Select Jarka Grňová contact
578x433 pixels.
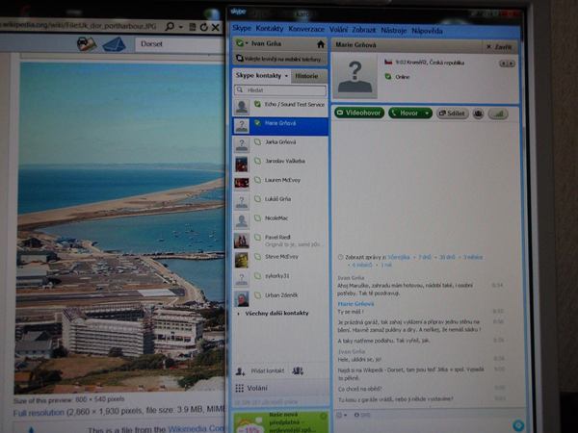[280, 144]
